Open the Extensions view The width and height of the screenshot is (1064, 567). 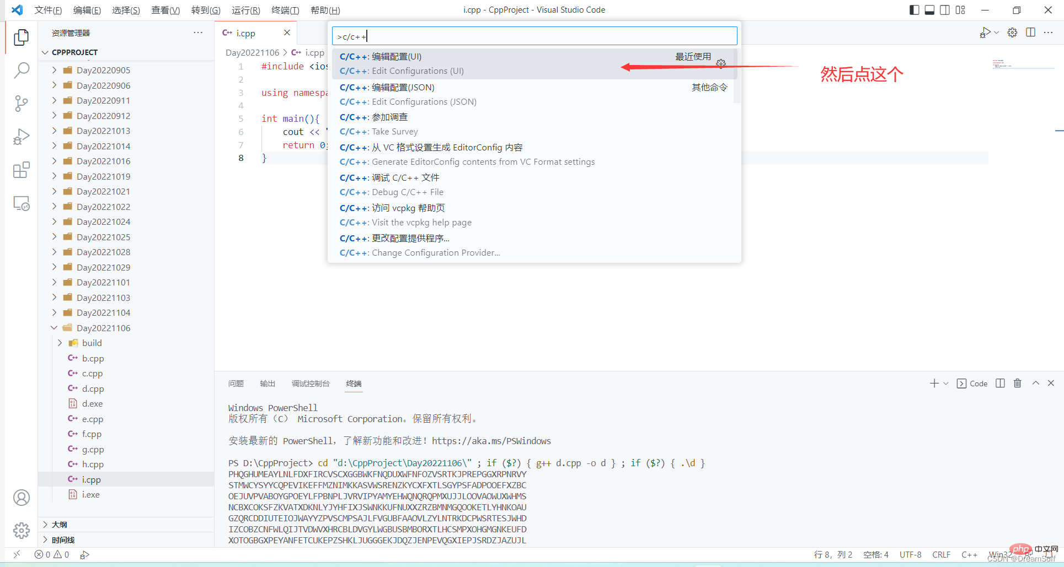(x=21, y=170)
